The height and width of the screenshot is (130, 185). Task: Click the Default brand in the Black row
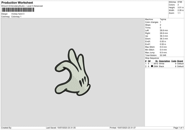click(x=180, y=67)
